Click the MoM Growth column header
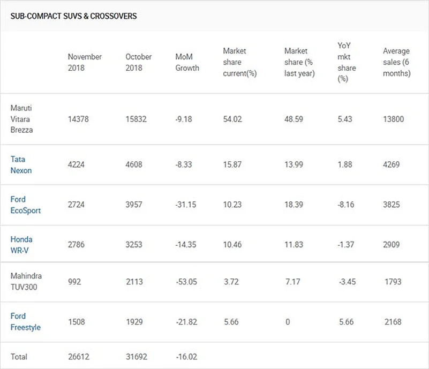The image size is (429, 369). point(187,62)
